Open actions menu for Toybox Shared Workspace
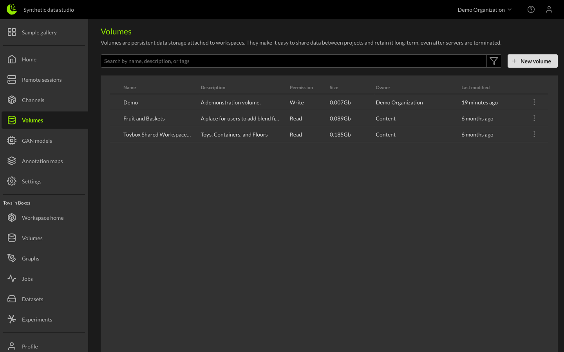The height and width of the screenshot is (352, 564). point(534,135)
